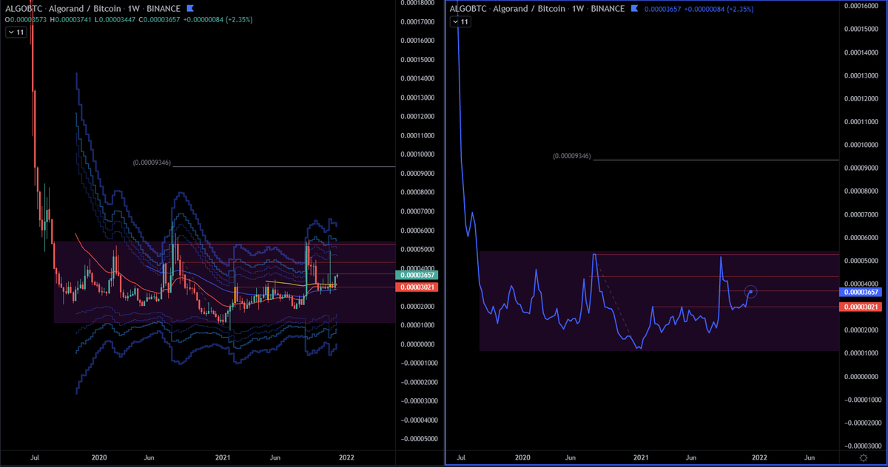The width and height of the screenshot is (888, 467).
Task: Click the 2021 time label on left chart axis
Action: click(x=222, y=458)
